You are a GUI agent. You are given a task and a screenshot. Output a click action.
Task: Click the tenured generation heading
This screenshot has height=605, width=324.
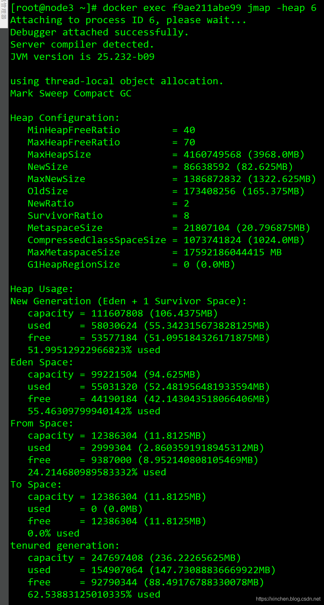tap(65, 545)
